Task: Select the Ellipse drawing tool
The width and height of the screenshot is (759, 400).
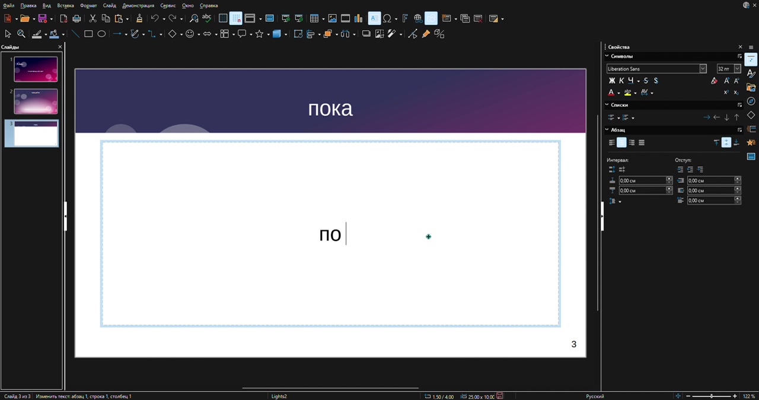Action: (x=101, y=34)
